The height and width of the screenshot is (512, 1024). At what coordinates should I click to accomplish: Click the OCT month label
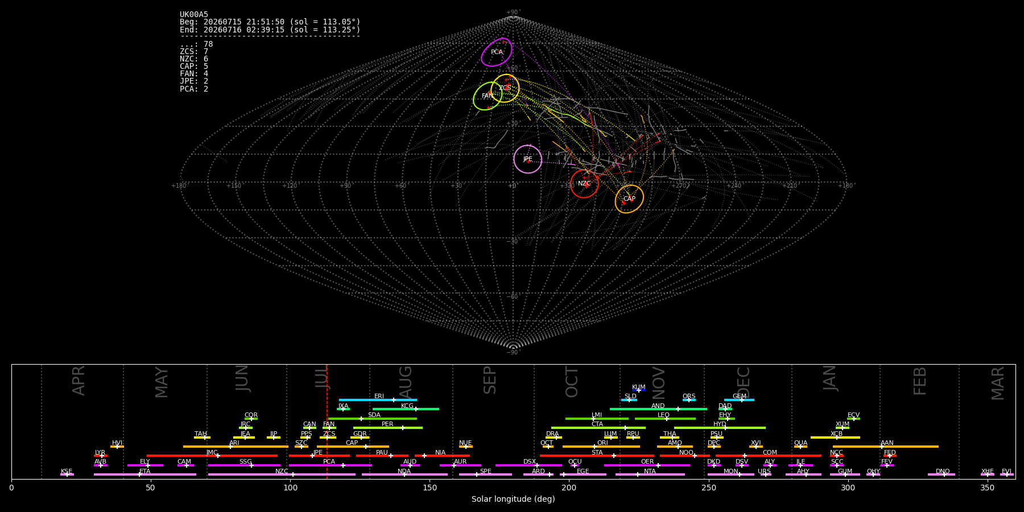[x=572, y=382]
